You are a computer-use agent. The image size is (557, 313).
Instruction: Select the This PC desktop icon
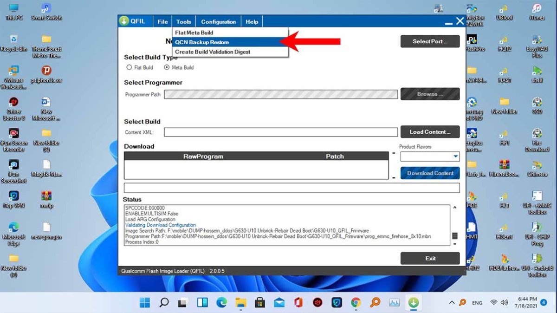[14, 12]
